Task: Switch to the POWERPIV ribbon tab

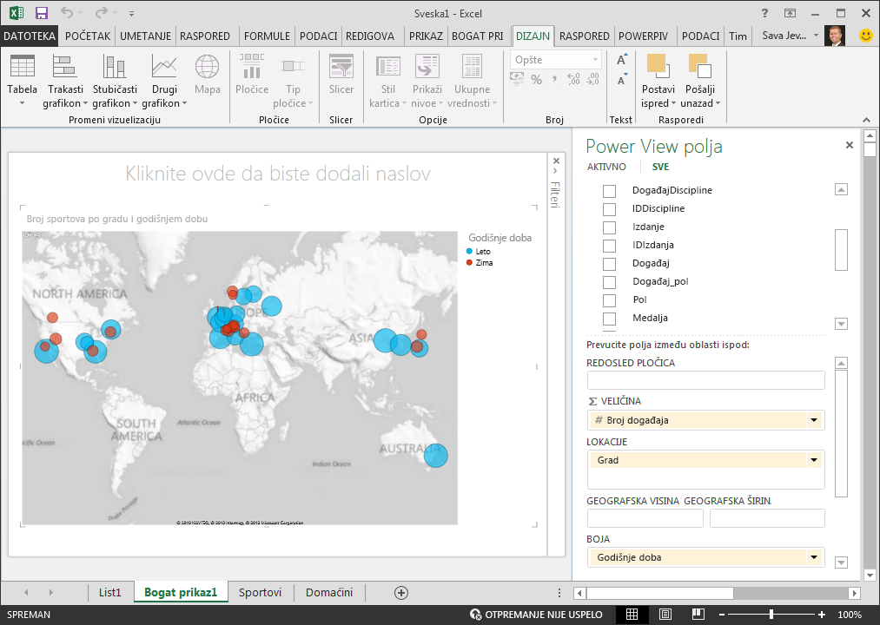Action: click(643, 36)
